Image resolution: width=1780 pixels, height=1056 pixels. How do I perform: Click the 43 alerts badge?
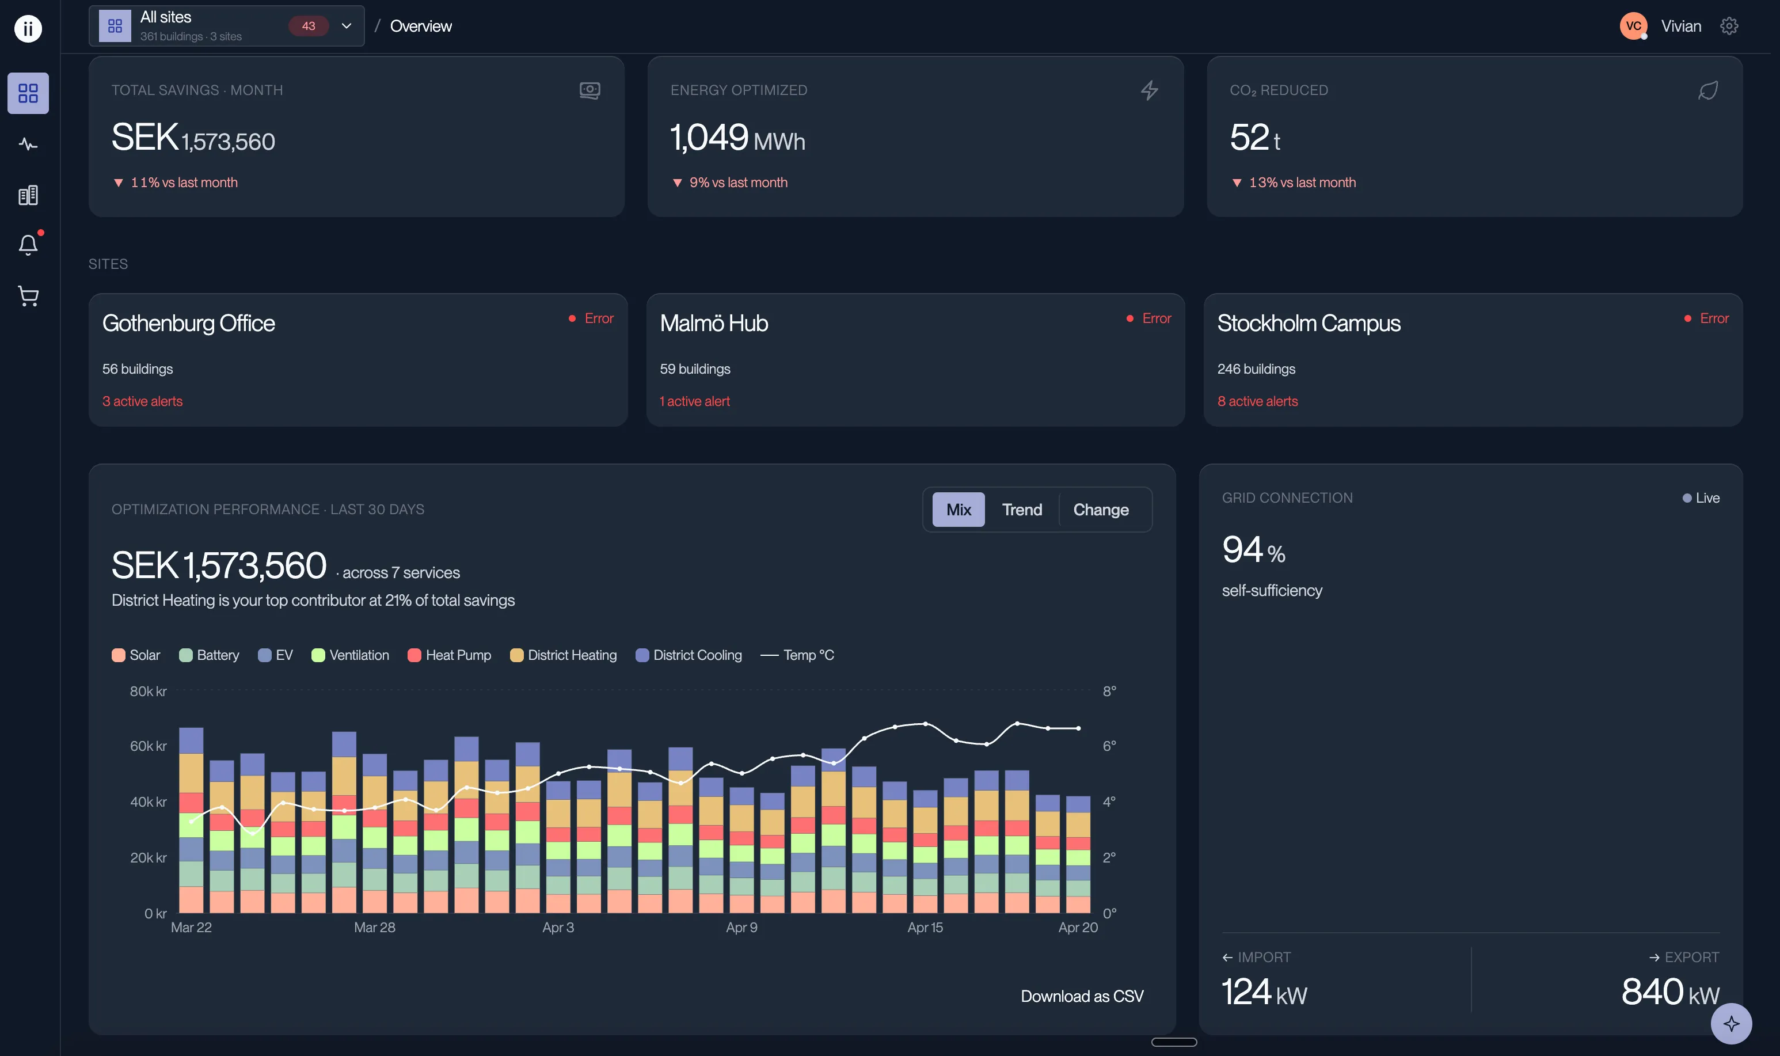point(309,26)
